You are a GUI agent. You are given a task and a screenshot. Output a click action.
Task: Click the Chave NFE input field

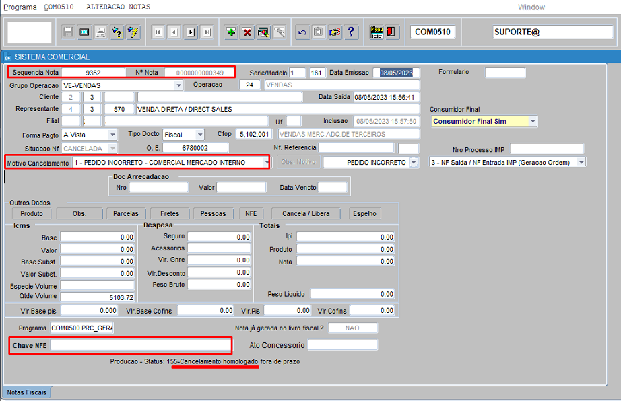(141, 345)
